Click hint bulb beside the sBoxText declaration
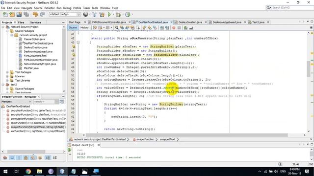The height and width of the screenshot is (176, 314). (x=74, y=46)
